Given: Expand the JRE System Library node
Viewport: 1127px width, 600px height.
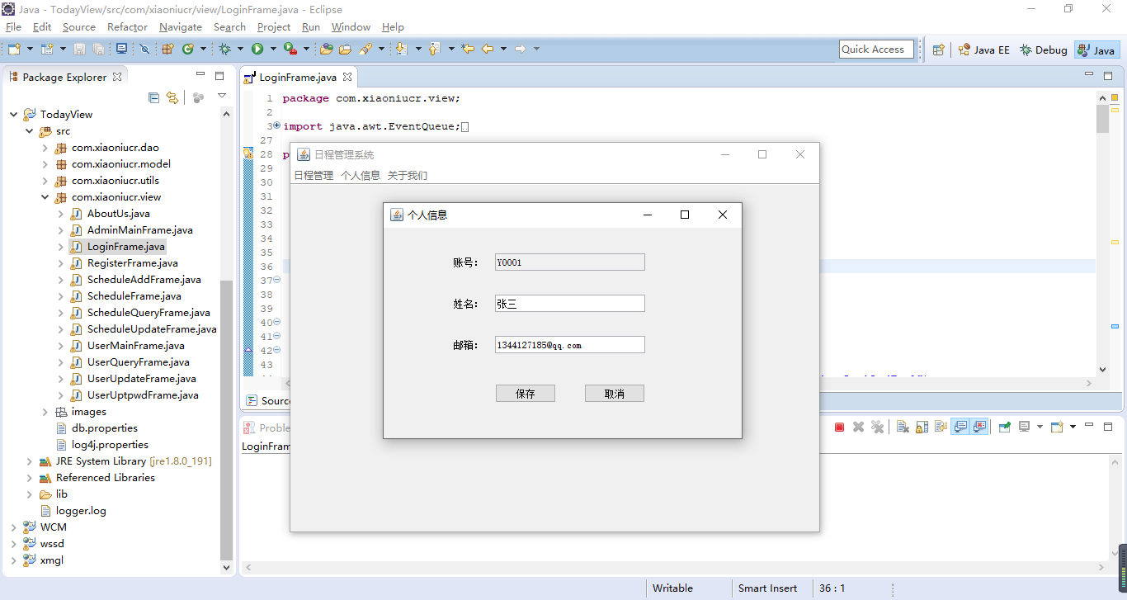Looking at the screenshot, I should click(x=30, y=461).
